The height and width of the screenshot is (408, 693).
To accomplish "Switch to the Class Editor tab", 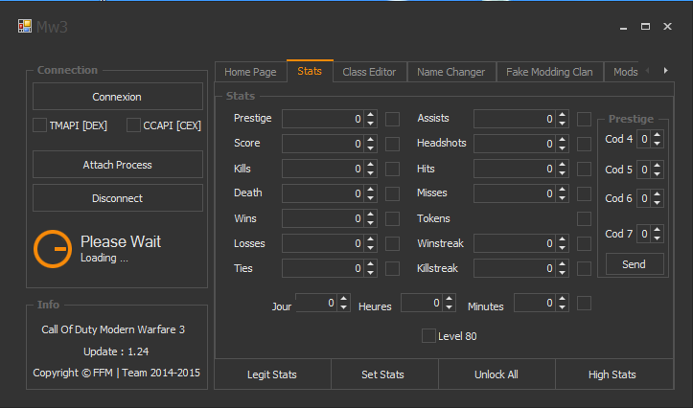I will tap(369, 72).
